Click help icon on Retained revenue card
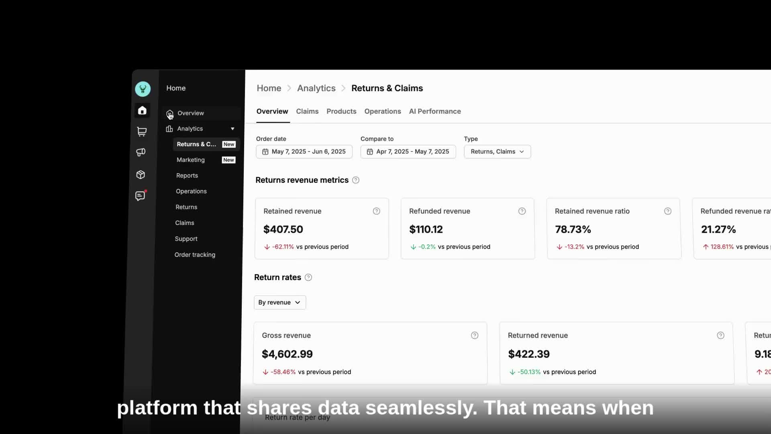771x434 pixels. [x=376, y=211]
